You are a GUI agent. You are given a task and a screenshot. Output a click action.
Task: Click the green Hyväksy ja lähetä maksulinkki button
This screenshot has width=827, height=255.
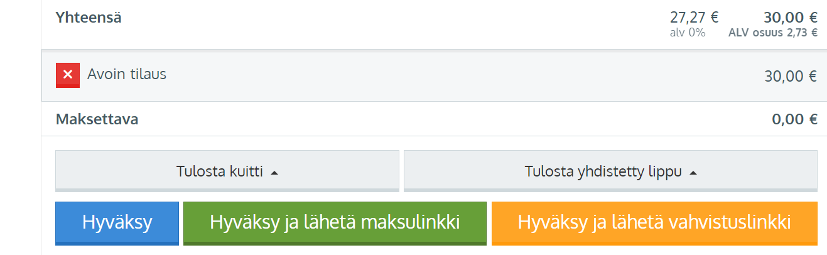pos(335,223)
